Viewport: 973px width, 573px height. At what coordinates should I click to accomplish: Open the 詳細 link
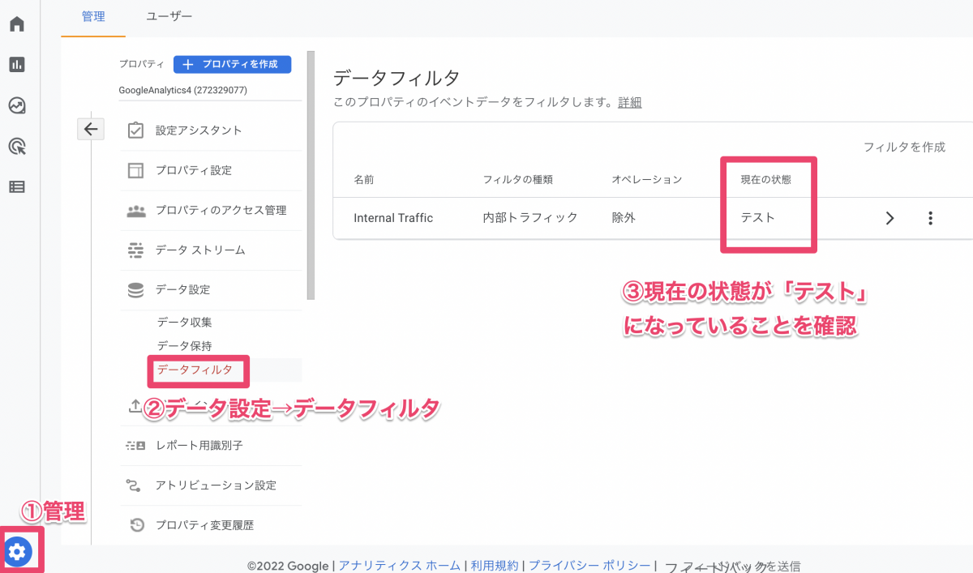tap(629, 102)
